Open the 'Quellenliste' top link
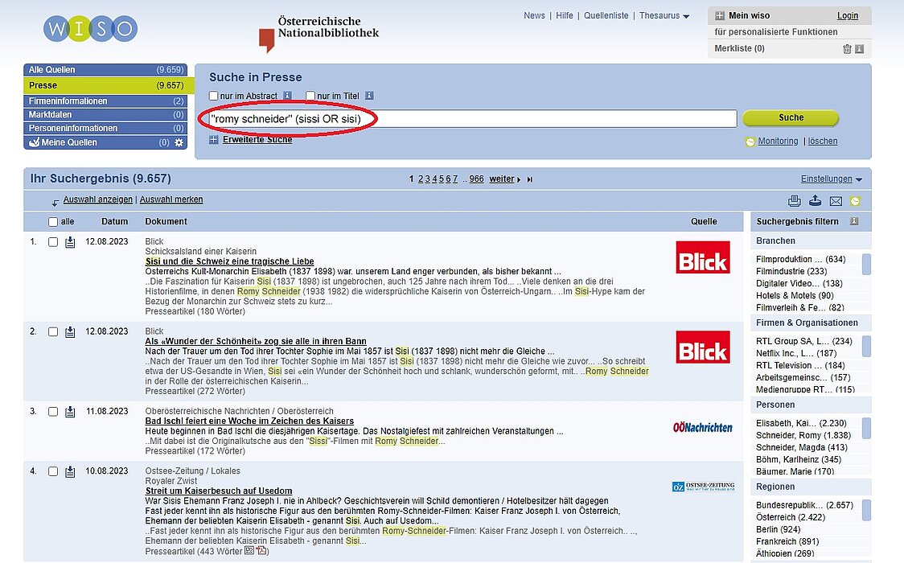Screen dimensions: 904x563 (606, 15)
